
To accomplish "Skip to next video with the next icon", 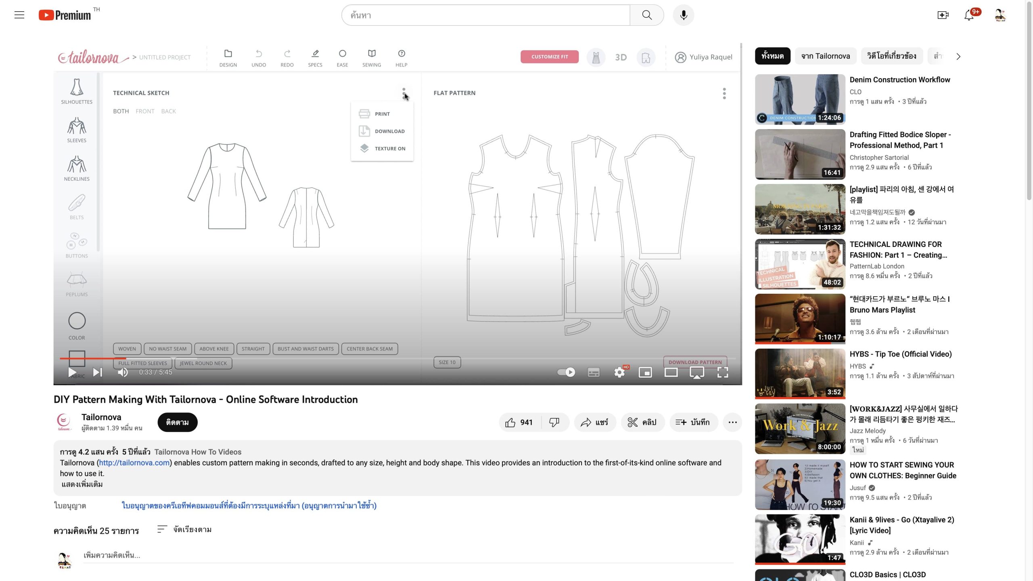I will tap(98, 372).
